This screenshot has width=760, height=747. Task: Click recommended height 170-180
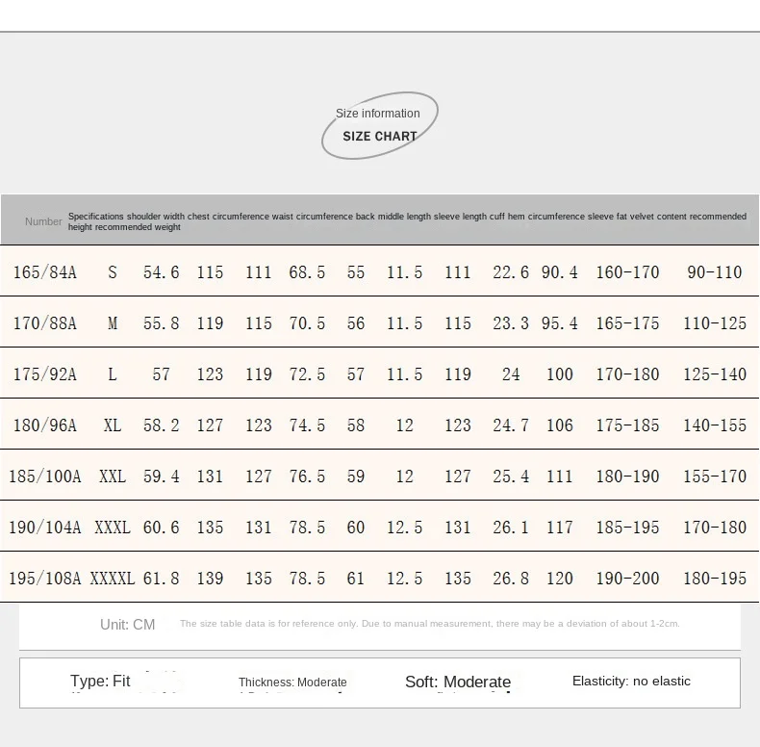627,374
